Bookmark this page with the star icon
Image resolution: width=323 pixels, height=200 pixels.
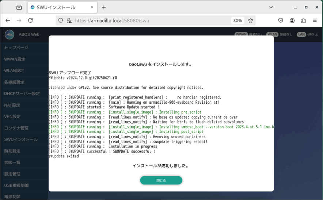click(x=250, y=21)
